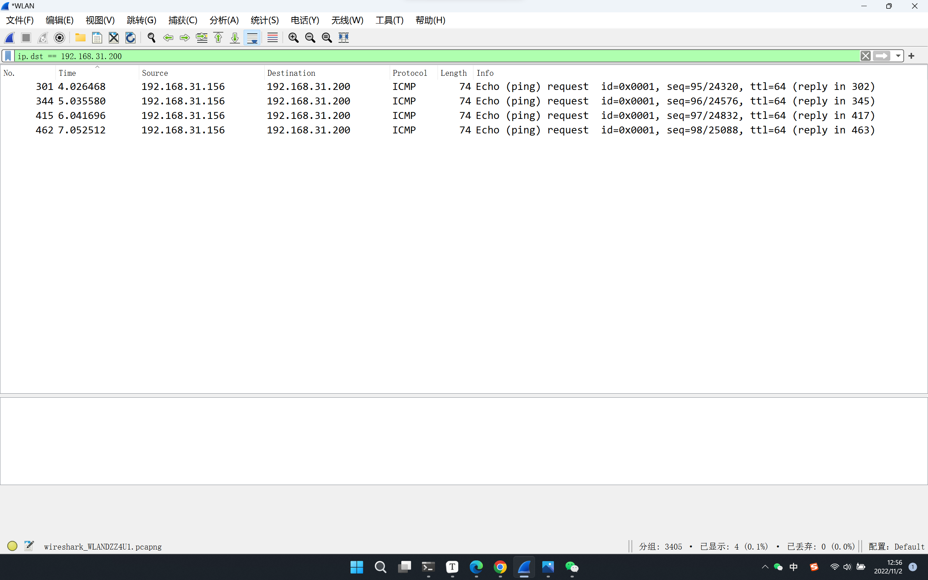Zoom in the main window text
This screenshot has height=580, width=928.
[293, 38]
